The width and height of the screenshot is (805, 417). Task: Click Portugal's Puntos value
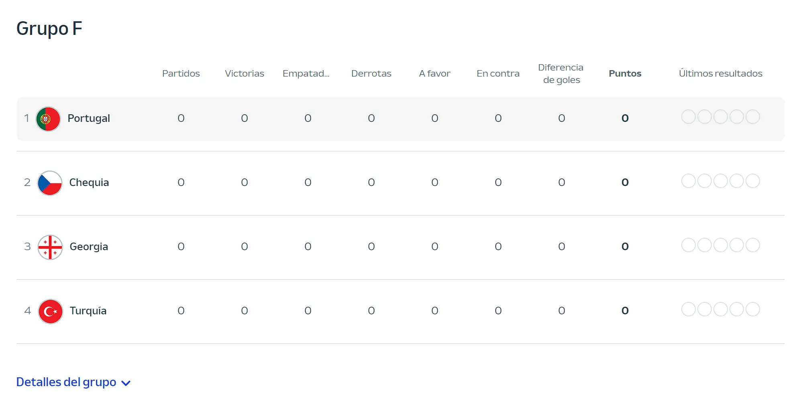click(x=625, y=118)
